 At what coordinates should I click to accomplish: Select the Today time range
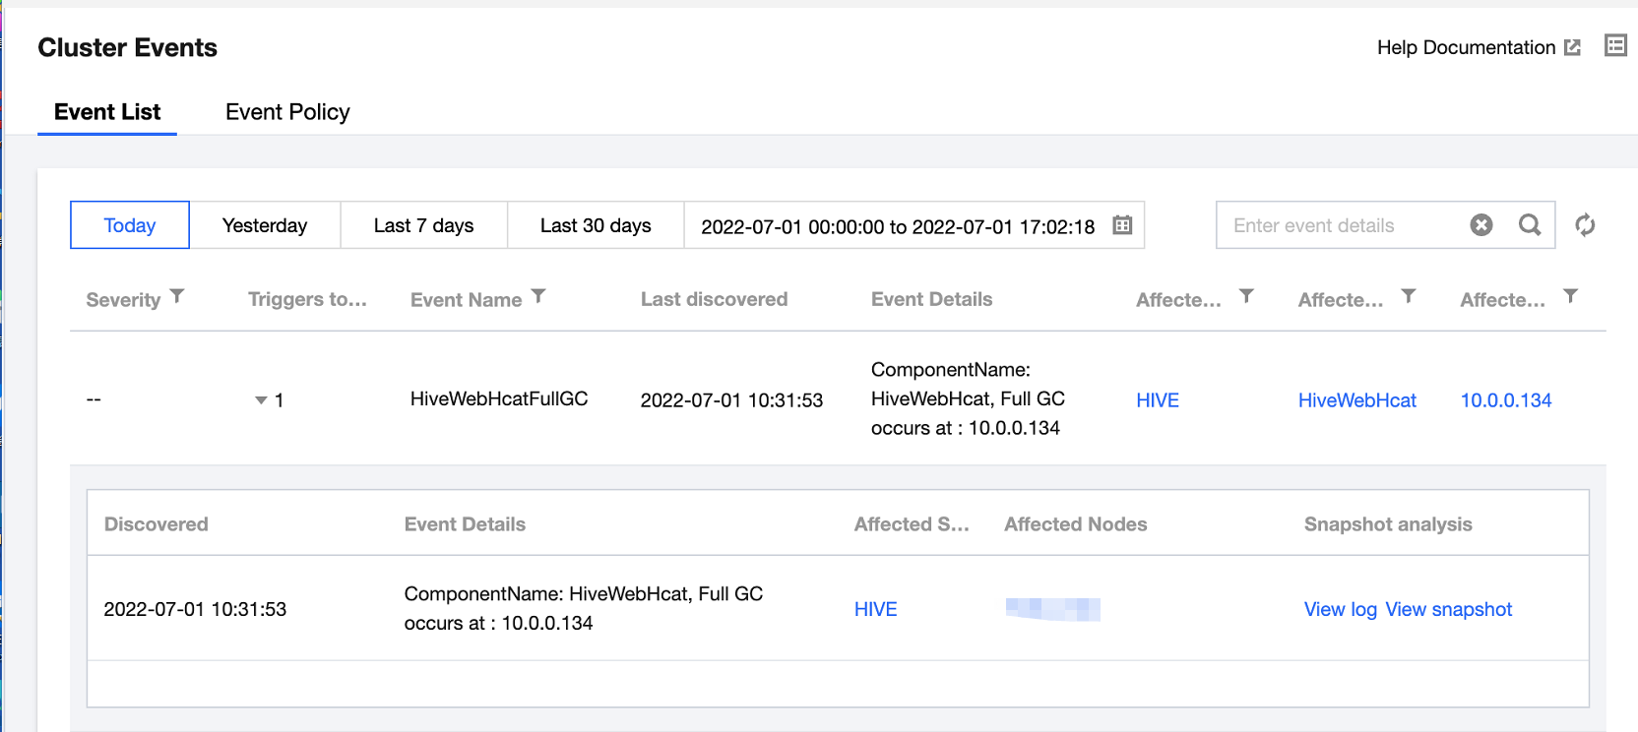coord(130,225)
